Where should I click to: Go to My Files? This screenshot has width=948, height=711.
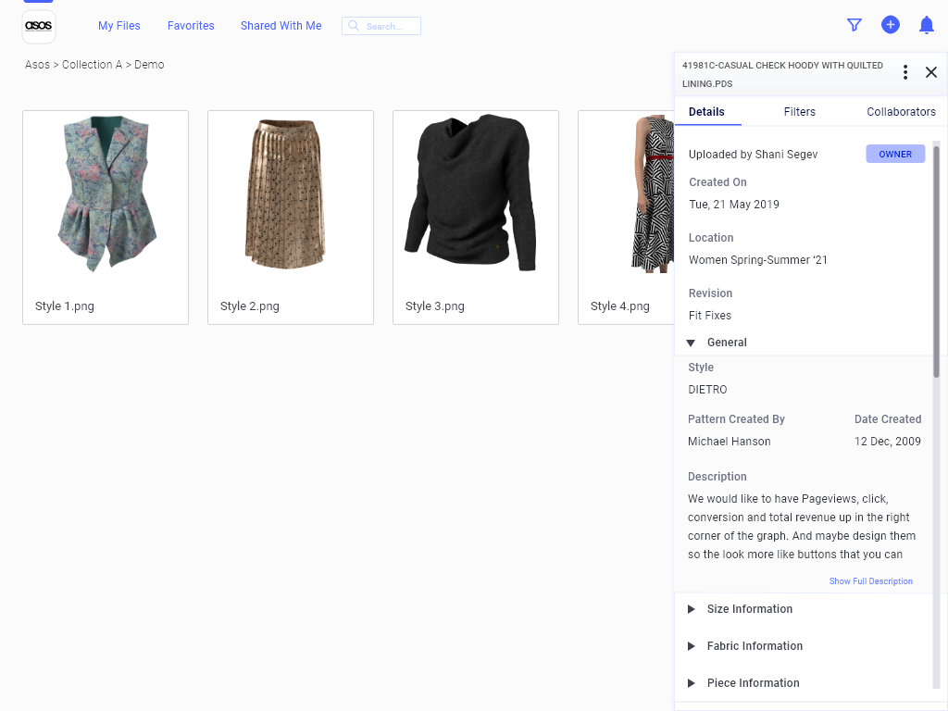(119, 26)
